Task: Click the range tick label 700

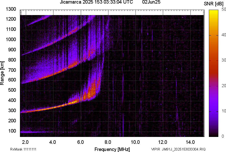Action: [12, 70]
